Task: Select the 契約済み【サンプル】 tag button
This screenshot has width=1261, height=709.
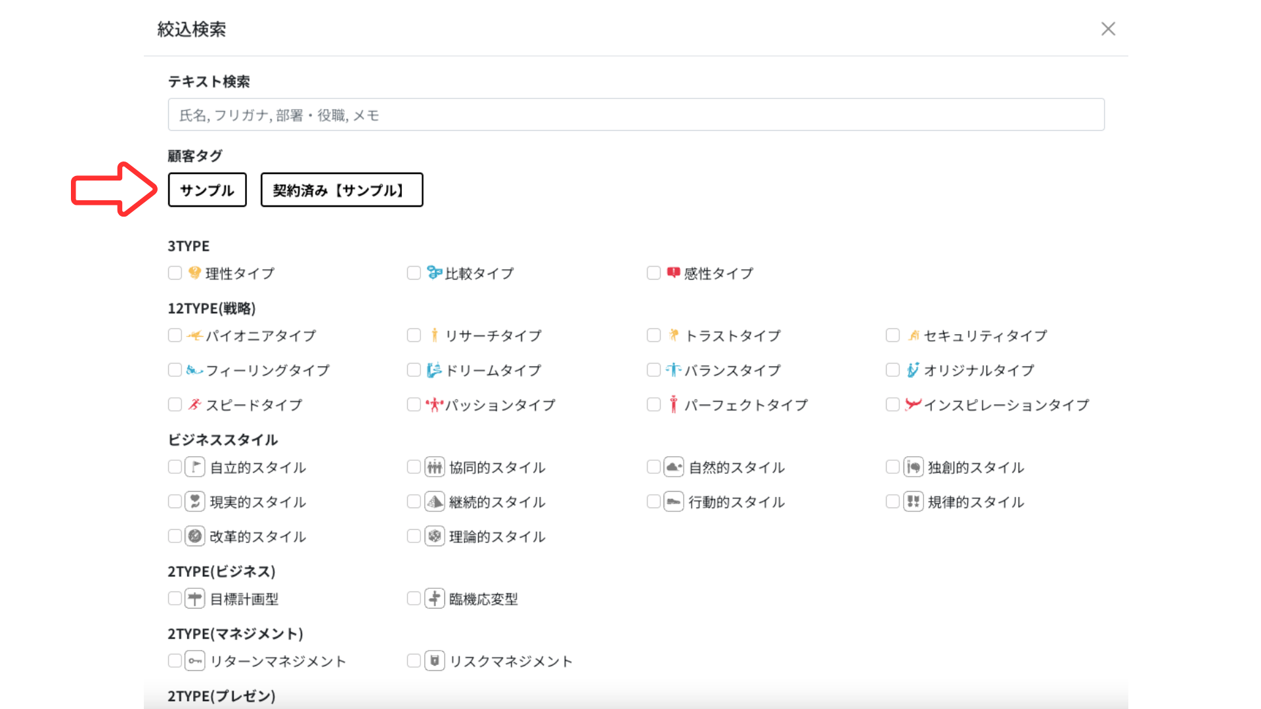Action: click(342, 190)
